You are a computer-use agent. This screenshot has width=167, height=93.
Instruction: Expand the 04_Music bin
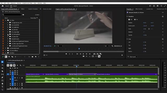[6, 53]
